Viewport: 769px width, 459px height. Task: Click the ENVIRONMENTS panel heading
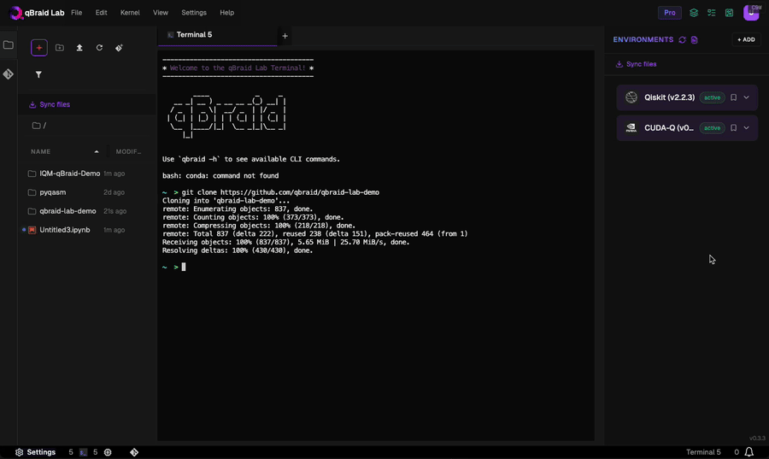point(643,39)
